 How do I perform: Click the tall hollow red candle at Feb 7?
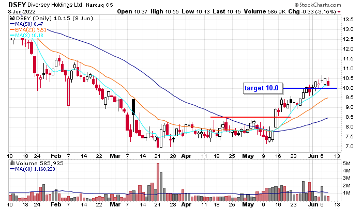pos(68,92)
